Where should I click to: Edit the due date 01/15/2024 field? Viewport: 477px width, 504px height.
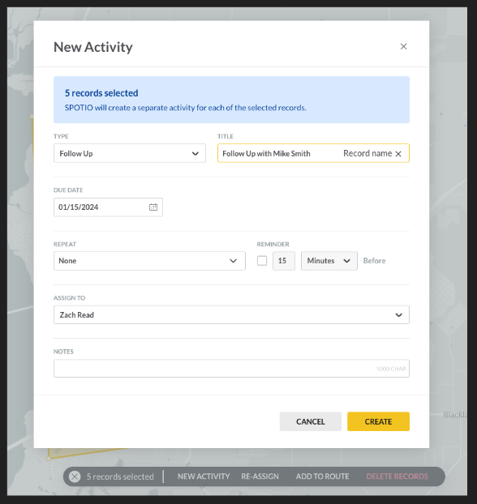coord(101,207)
